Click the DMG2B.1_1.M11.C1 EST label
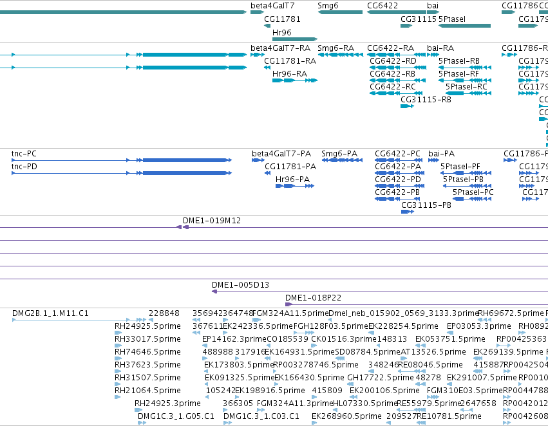The height and width of the screenshot is (426, 548). pos(50,313)
